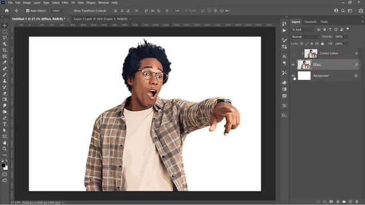This screenshot has height=205, width=365.
Task: Toggle lock image pixels brush icon
Action: (x=307, y=44)
